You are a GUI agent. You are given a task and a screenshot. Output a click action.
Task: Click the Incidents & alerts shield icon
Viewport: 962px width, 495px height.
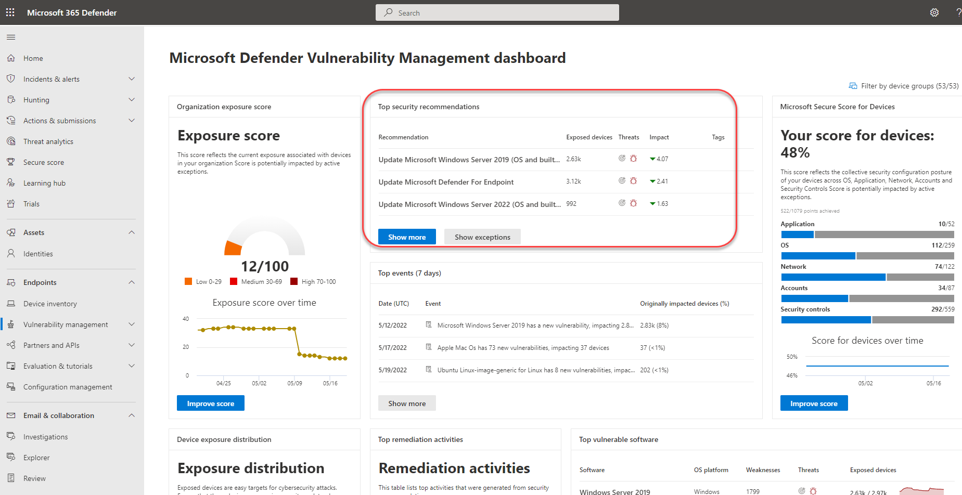coord(11,79)
